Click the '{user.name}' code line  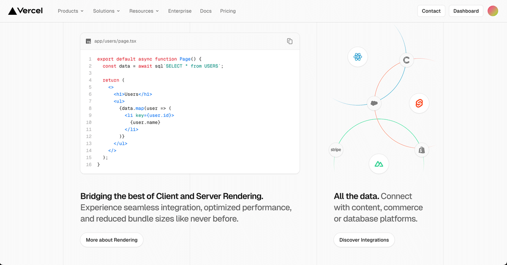coord(145,122)
